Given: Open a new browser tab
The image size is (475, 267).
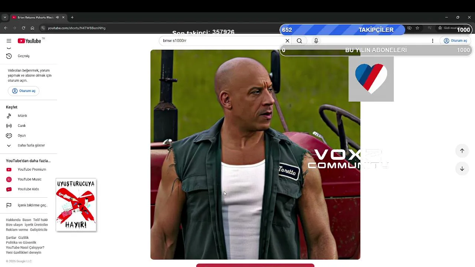Looking at the screenshot, I should pos(72,17).
